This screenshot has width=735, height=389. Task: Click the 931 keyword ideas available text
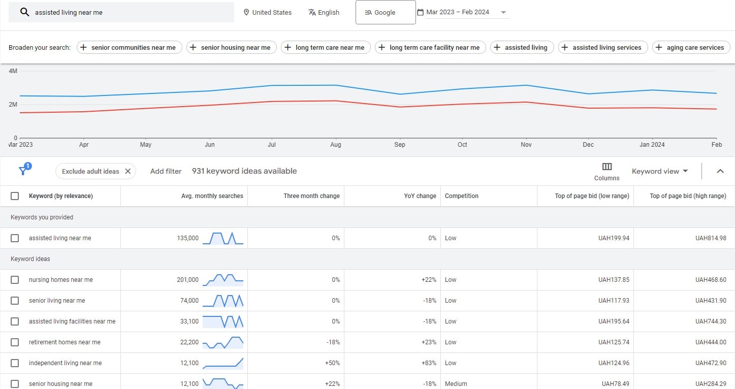point(244,171)
